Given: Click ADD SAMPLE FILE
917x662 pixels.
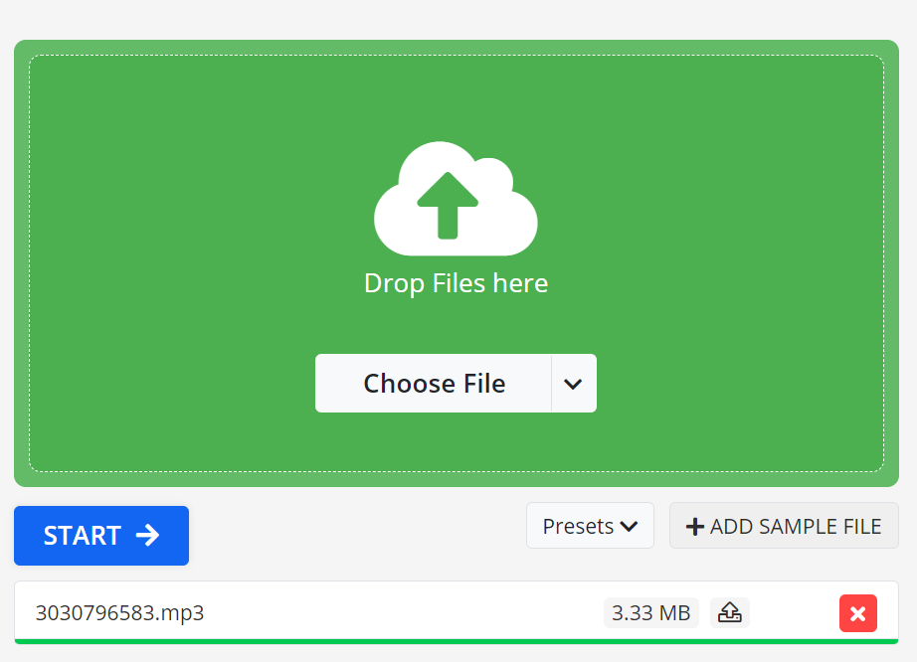Looking at the screenshot, I should tap(784, 526).
